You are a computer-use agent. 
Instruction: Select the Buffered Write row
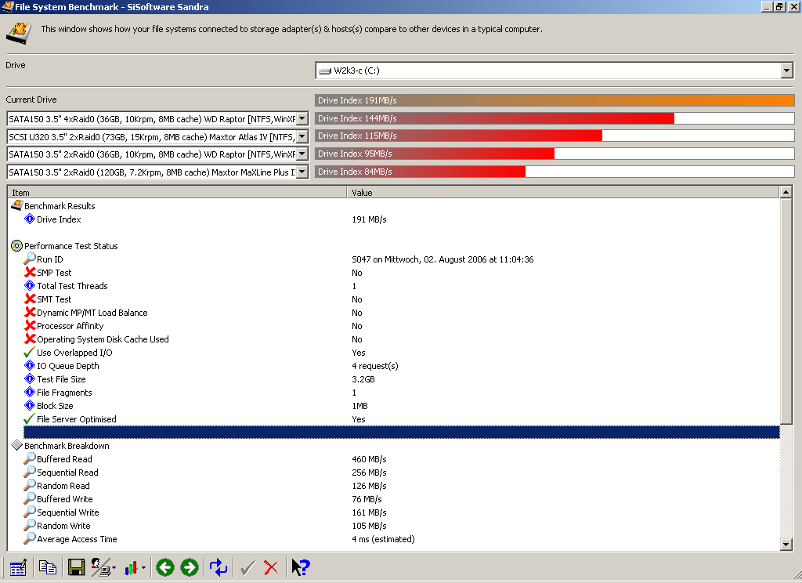[x=394, y=498]
